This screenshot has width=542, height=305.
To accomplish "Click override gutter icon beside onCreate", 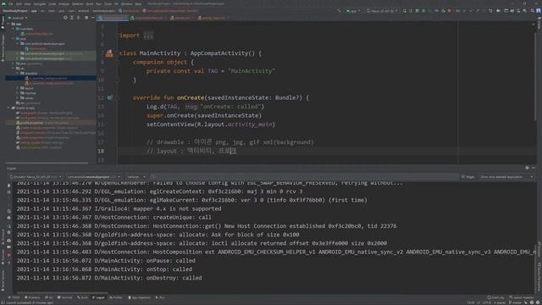I will [109, 98].
